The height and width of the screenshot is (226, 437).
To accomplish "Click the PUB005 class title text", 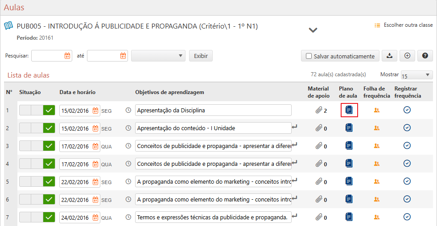I will pos(137,26).
